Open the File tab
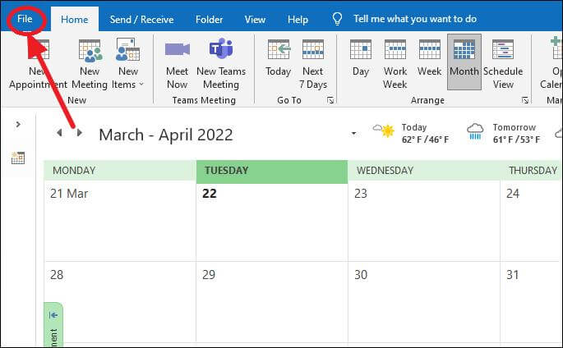563x348 pixels. [25, 19]
